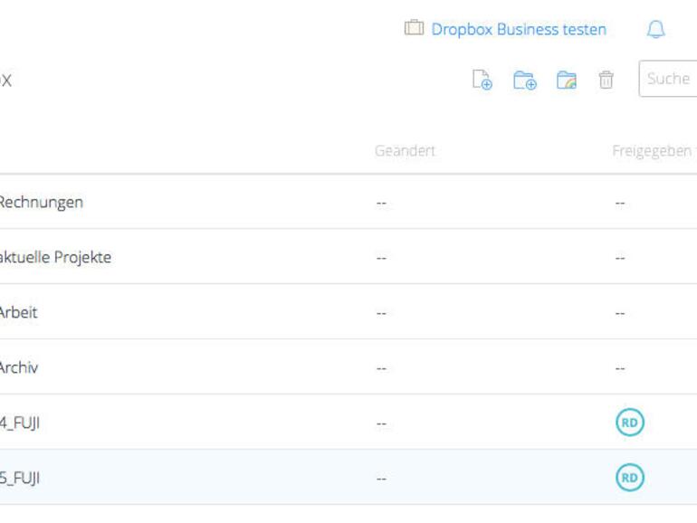Open the Rechnungen folder
The height and width of the screenshot is (523, 697).
click(x=41, y=203)
